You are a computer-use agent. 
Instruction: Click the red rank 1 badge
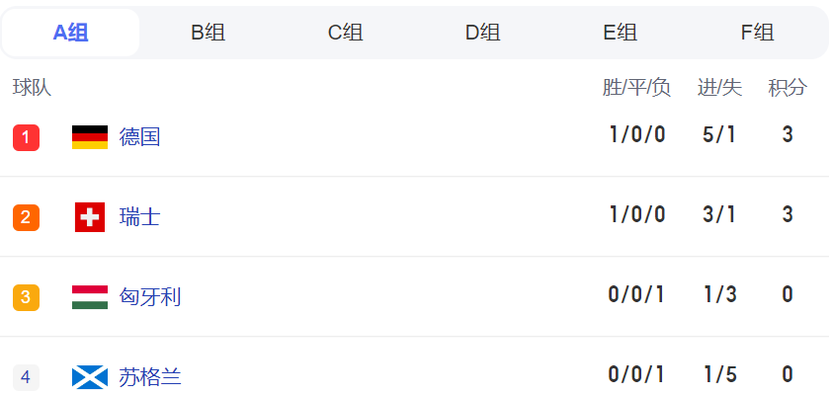coord(26,137)
